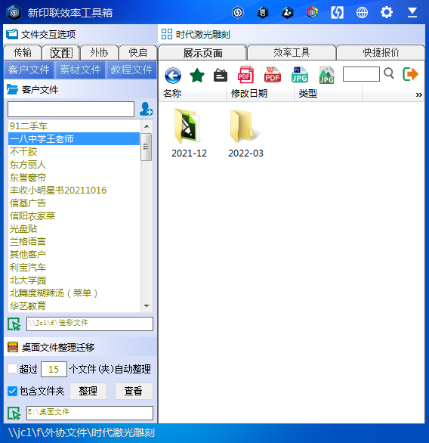Open the 展示页面 tab
Screen dimensions: 429x443
point(202,53)
